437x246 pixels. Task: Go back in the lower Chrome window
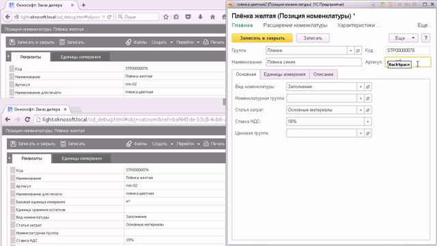coord(8,120)
